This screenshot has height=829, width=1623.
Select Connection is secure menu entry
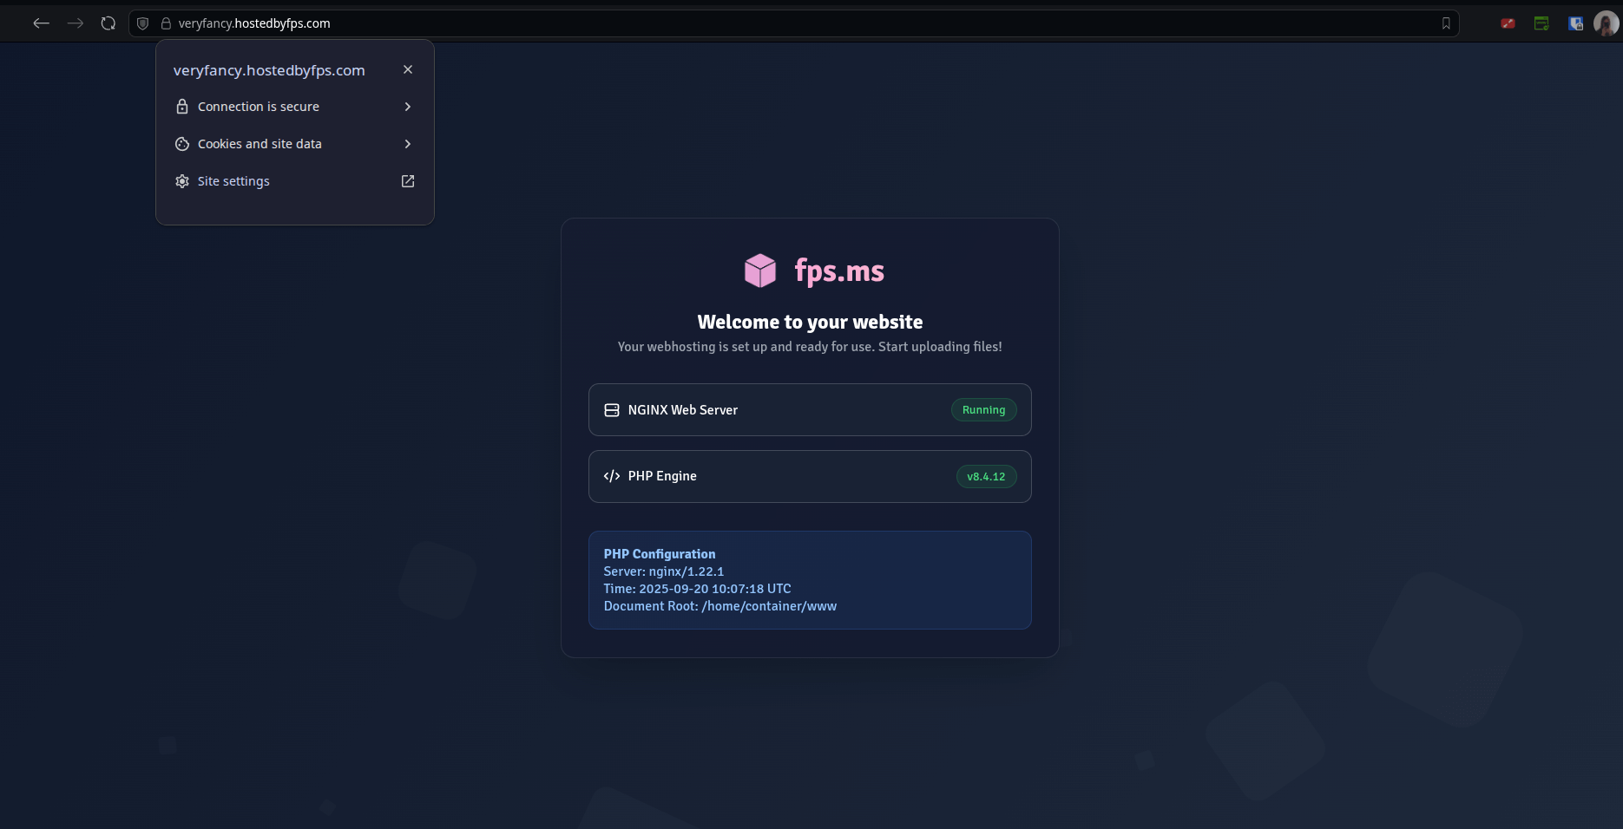point(259,106)
